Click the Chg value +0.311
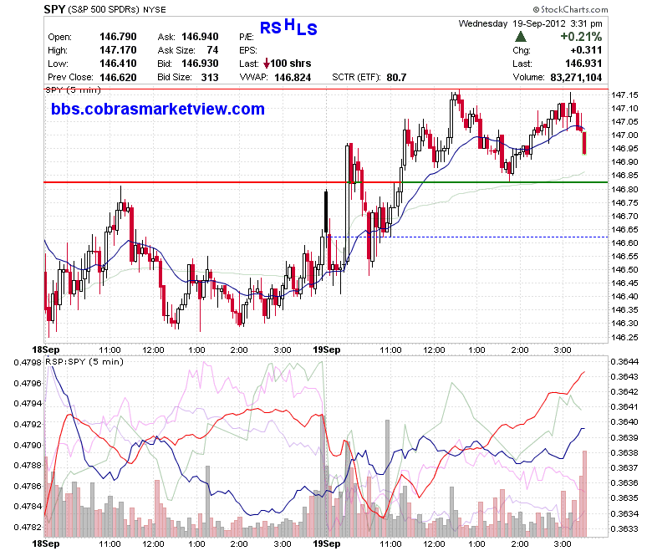Viewport: 652px width, 551px height. (586, 50)
